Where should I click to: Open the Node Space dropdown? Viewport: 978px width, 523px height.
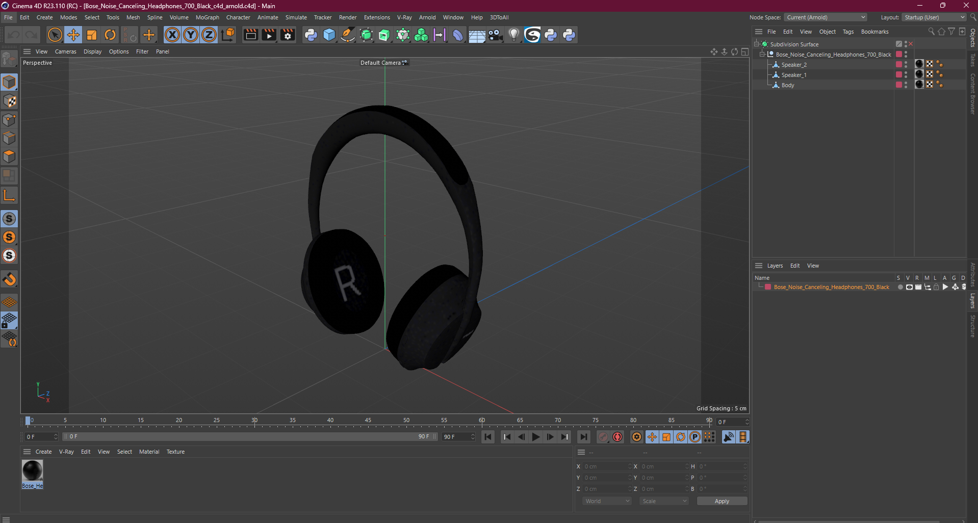pyautogui.click(x=826, y=17)
